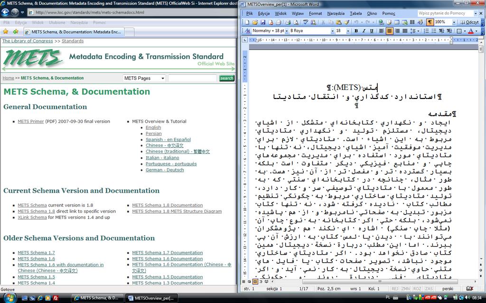Open the METS Primer link

(31, 122)
